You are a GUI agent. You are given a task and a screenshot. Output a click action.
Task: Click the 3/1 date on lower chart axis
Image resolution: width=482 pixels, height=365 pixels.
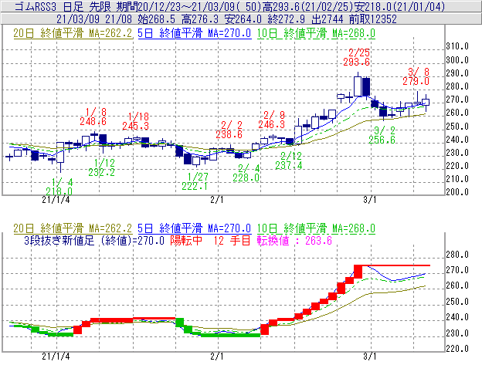coord(370,357)
